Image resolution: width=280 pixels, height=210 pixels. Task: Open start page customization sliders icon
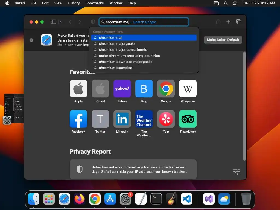coord(237,172)
